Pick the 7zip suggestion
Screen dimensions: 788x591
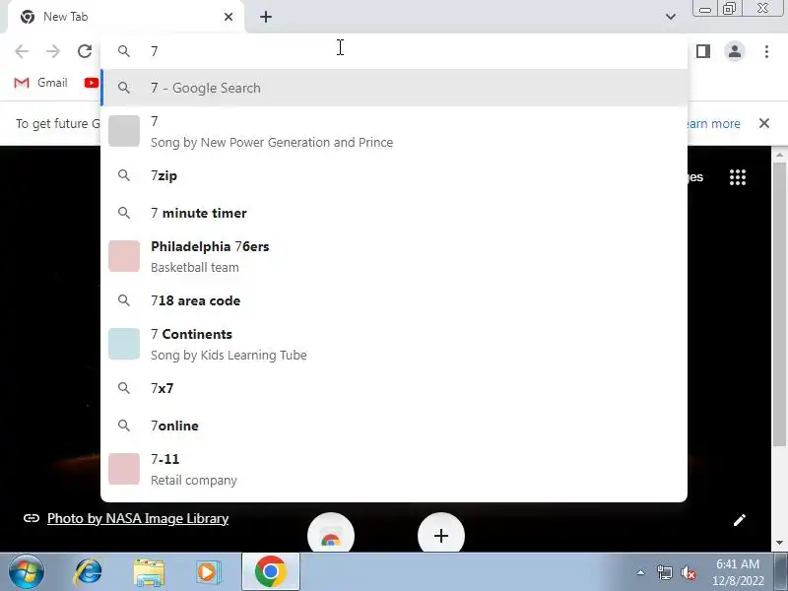pos(393,176)
